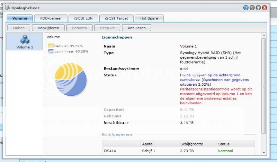Go to the iSCSI Target tab
The height and width of the screenshot is (162, 277).
(115, 18)
